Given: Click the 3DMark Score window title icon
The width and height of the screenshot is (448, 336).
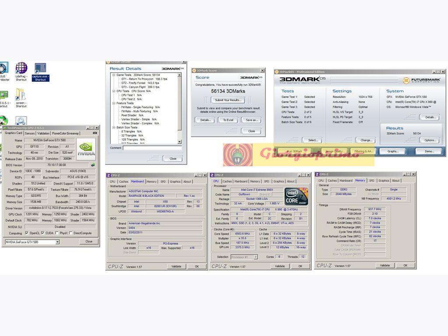Looking at the screenshot, I should 194,70.
